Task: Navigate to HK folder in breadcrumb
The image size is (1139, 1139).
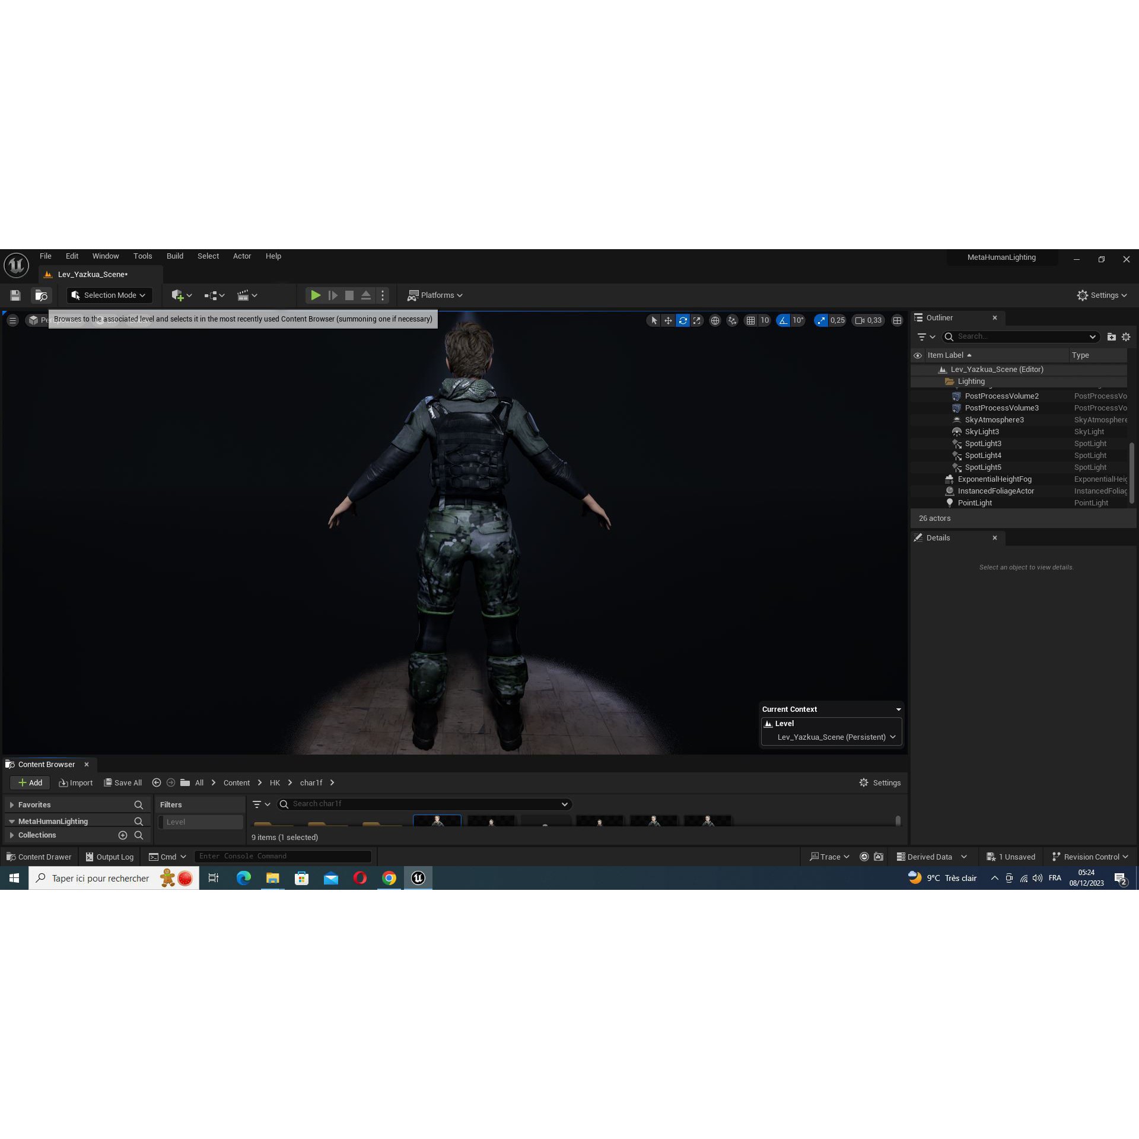Action: tap(275, 782)
